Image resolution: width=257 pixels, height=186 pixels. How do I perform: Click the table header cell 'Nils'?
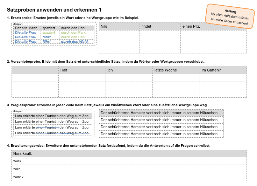tap(119, 26)
